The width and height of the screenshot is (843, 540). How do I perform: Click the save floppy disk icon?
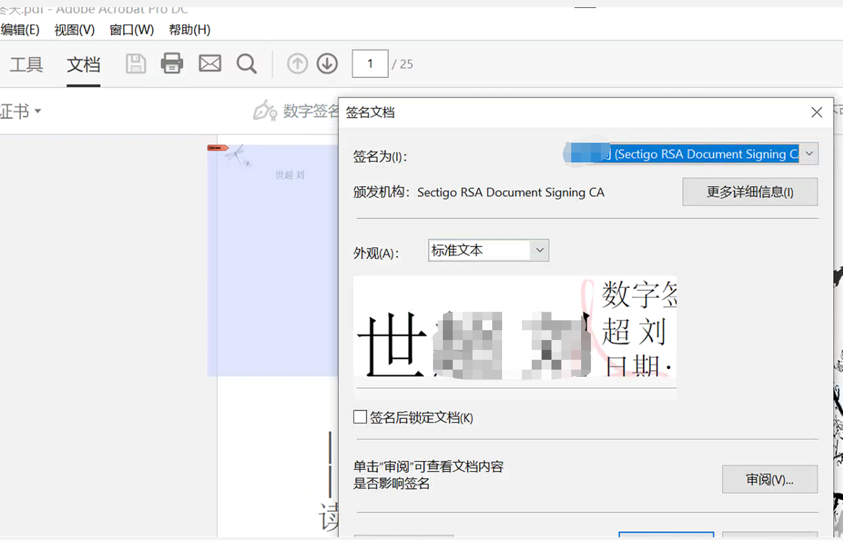coord(136,64)
